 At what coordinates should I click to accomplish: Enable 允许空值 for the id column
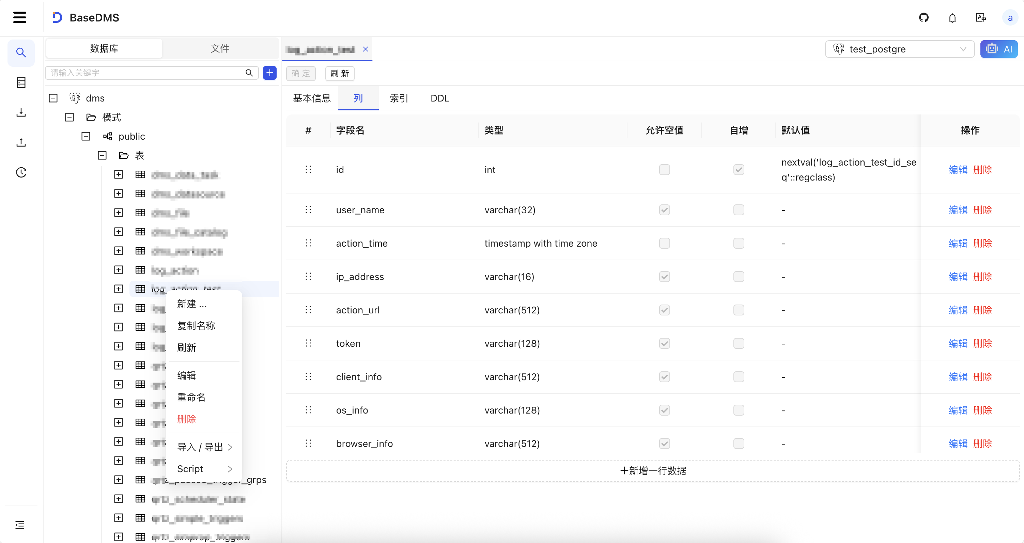point(664,169)
